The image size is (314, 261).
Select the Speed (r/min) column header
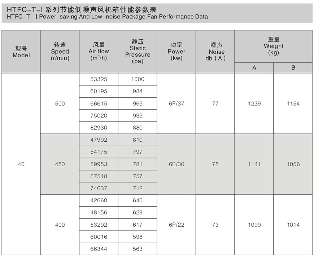pos(60,52)
